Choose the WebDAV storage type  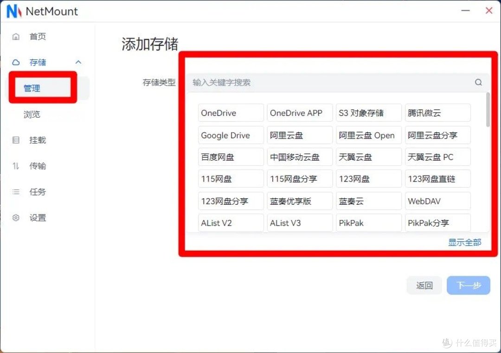tap(437, 201)
